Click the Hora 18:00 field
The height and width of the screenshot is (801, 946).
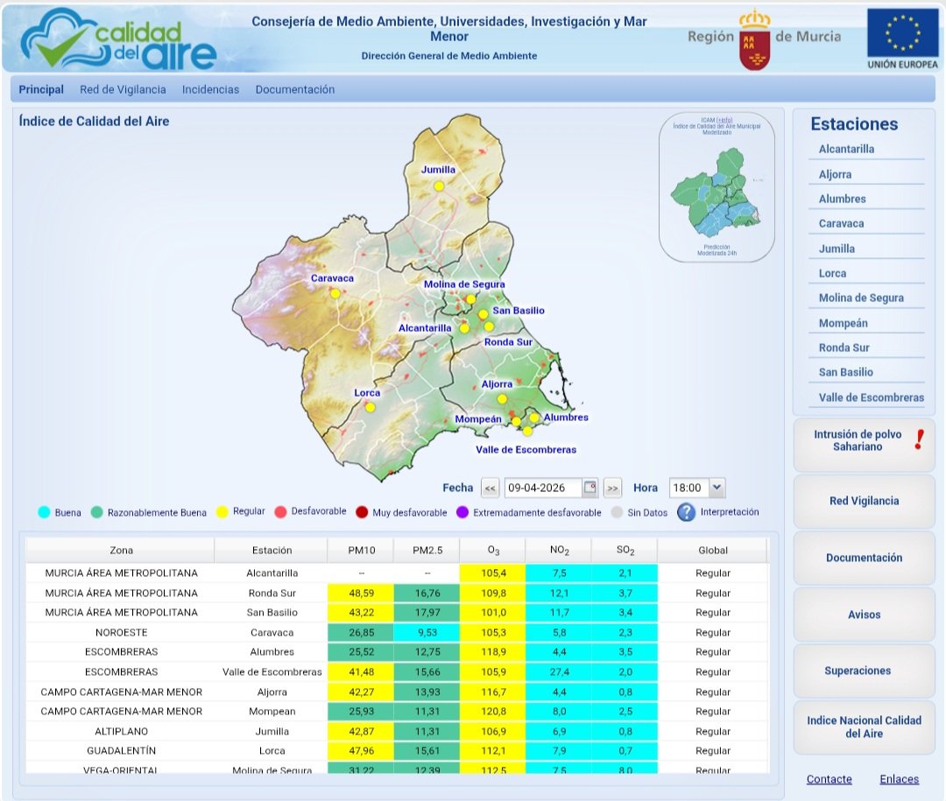[689, 488]
